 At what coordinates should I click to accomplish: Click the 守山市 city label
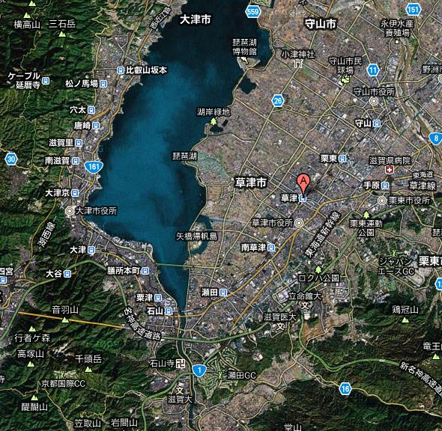point(320,24)
